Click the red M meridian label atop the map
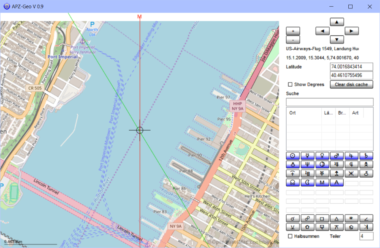Image resolution: width=380 pixels, height=248 pixels. coord(139,17)
